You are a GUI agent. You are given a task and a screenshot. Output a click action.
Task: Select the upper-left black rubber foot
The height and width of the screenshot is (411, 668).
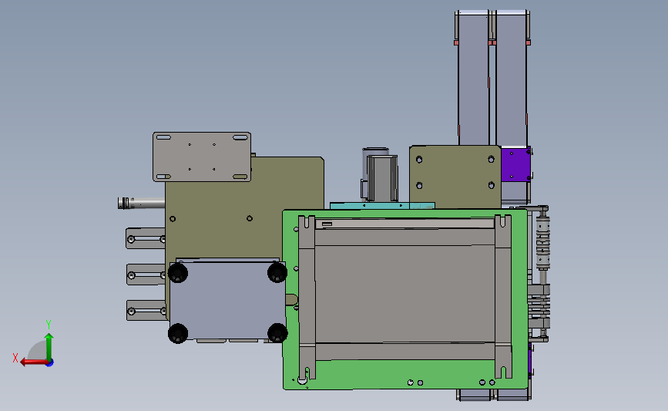click(x=178, y=272)
